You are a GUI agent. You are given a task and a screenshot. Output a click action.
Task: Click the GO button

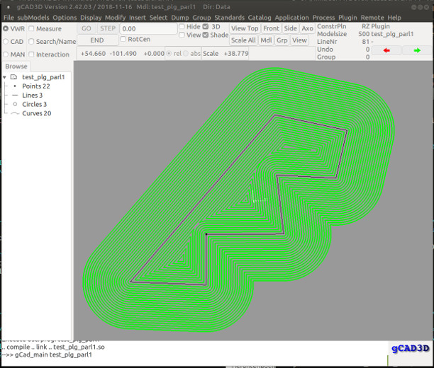pyautogui.click(x=86, y=28)
